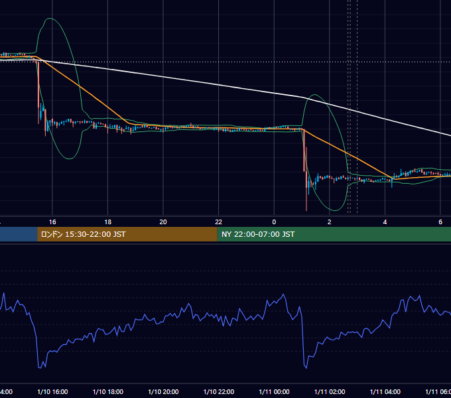
Task: Click the 1/11 02:00 date label
Action: click(330, 391)
